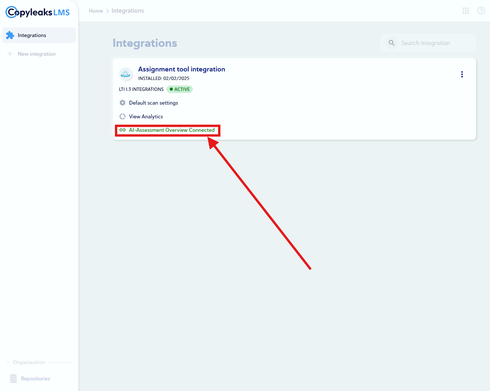Focus the Search integration field
This screenshot has height=391, width=490.
pos(428,43)
